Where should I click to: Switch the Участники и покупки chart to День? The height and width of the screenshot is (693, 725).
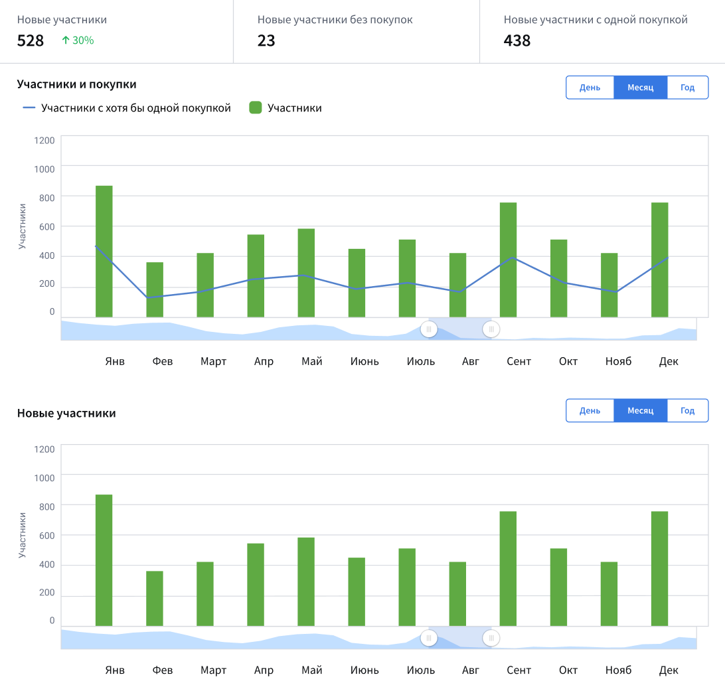click(x=590, y=88)
